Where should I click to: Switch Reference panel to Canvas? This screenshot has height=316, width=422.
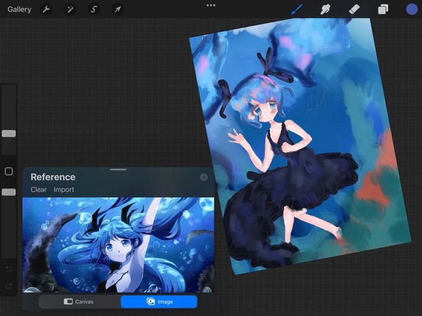click(x=80, y=302)
